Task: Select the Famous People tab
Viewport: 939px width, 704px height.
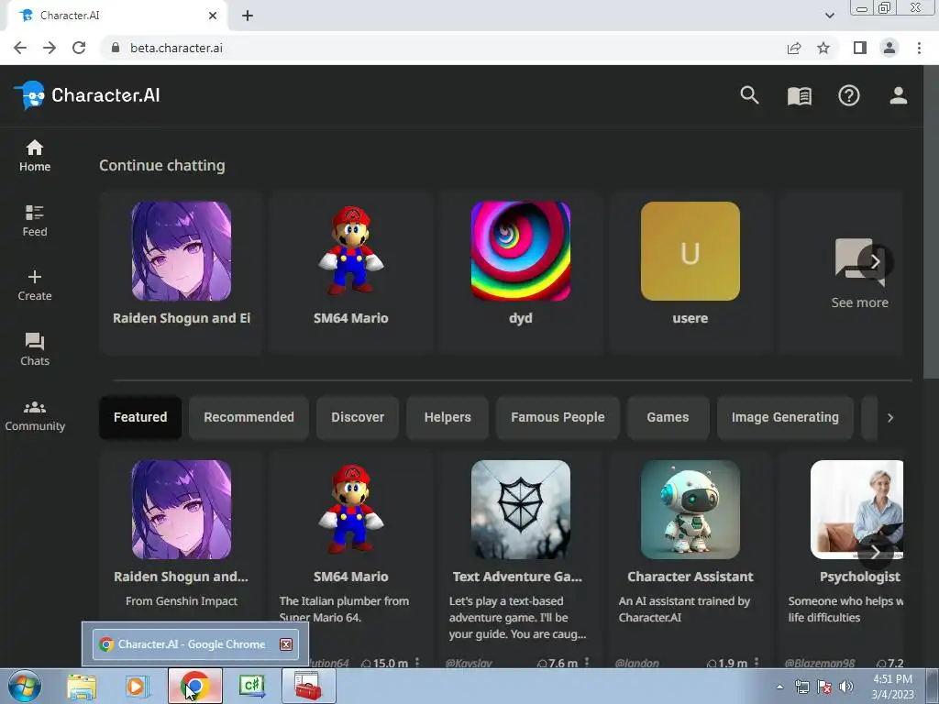Action: pos(558,417)
